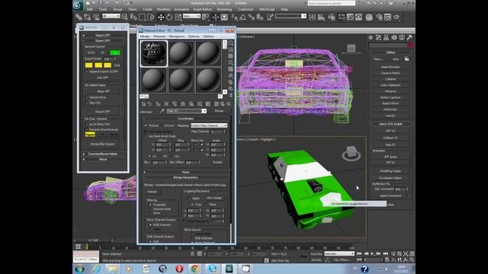
Task: Click Get Material icon in Material Editor
Action: tap(143, 104)
